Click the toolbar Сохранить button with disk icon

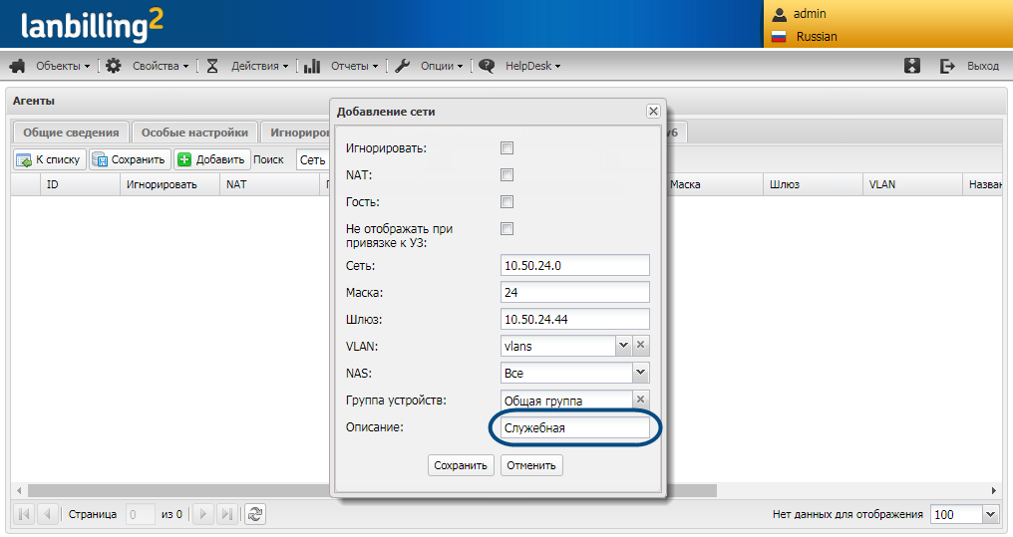pyautogui.click(x=130, y=159)
